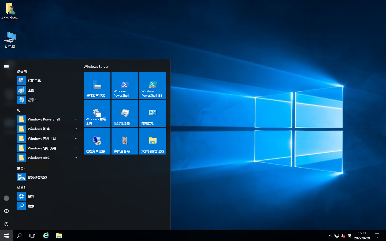Open the 文件资源管理器 tile
The width and height of the screenshot is (386, 241).
[153, 141]
